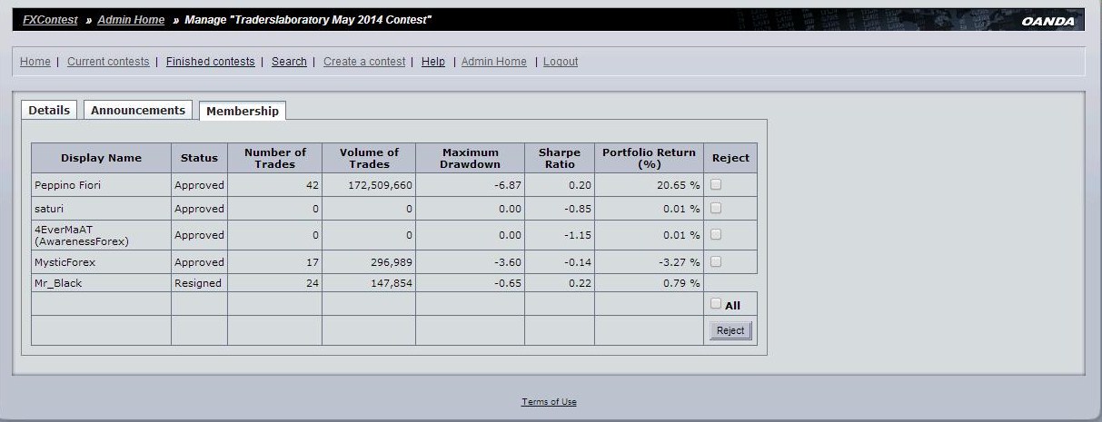The image size is (1102, 422).
Task: Check Reject box for 4EverMaAT row
Action: coord(716,234)
